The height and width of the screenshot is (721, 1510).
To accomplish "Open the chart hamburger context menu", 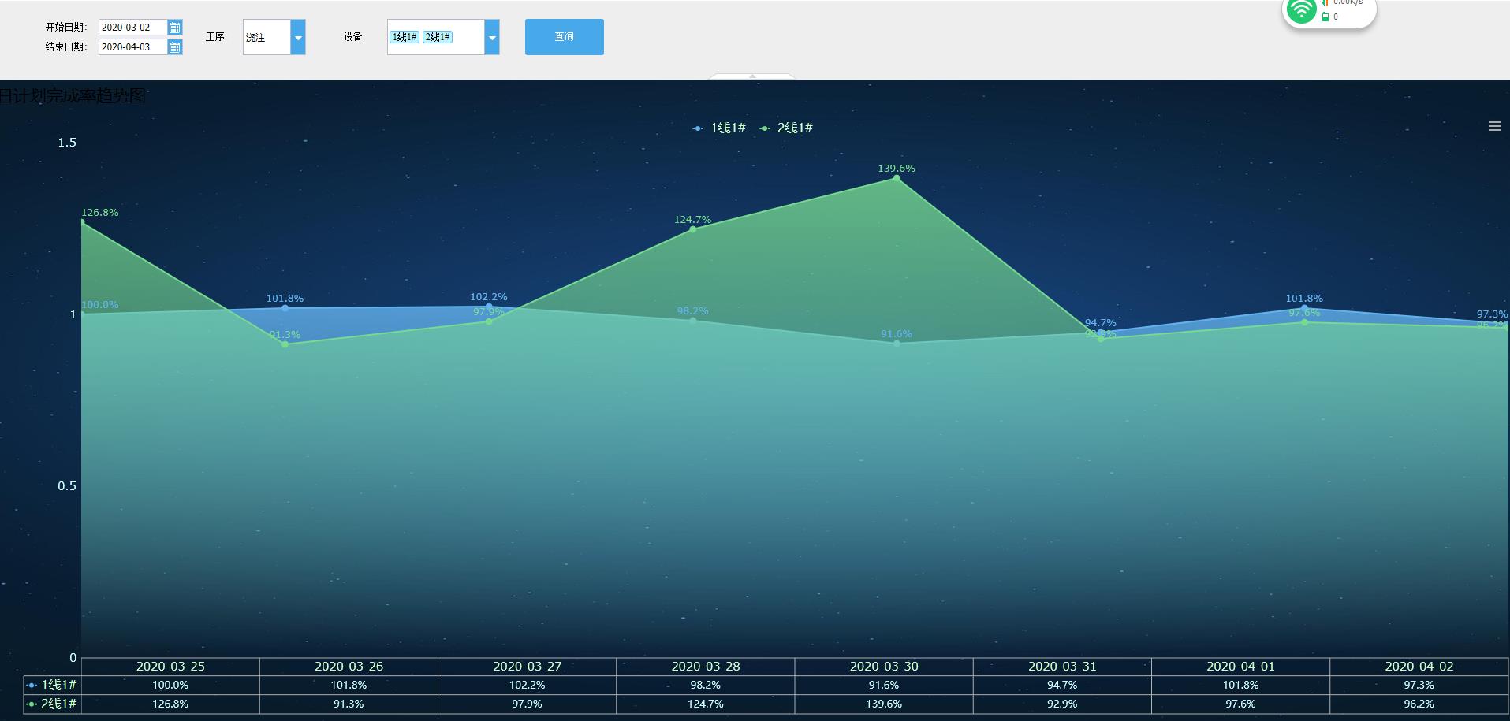I will point(1494,126).
